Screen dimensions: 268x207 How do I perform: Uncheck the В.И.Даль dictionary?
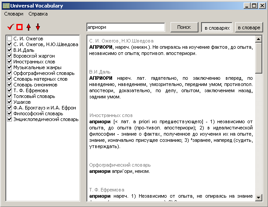pyautogui.click(x=9, y=51)
